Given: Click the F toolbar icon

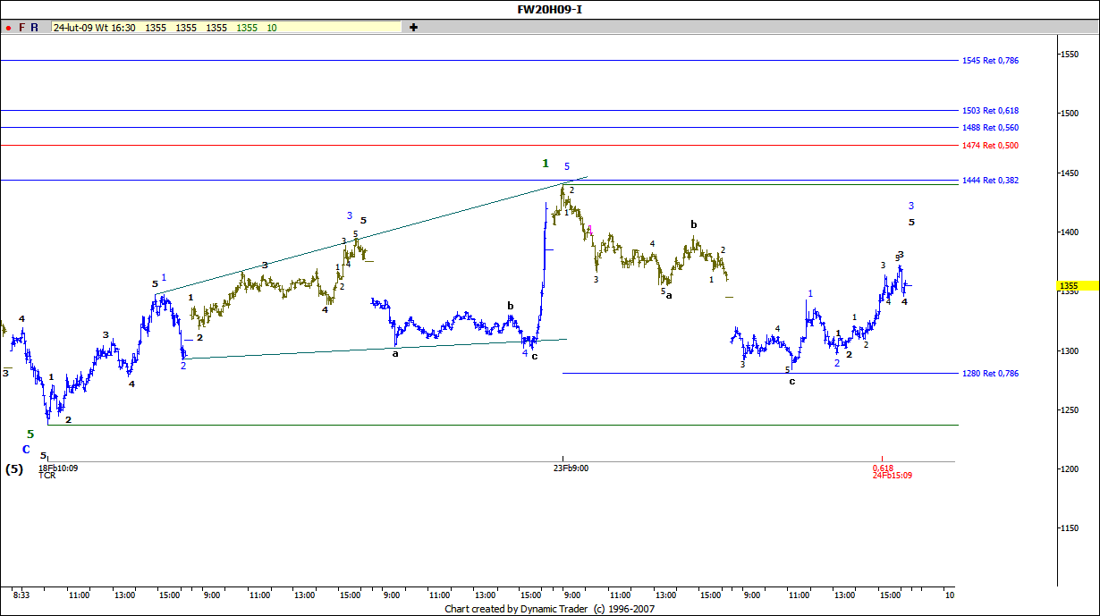Looking at the screenshot, I should (x=21, y=28).
